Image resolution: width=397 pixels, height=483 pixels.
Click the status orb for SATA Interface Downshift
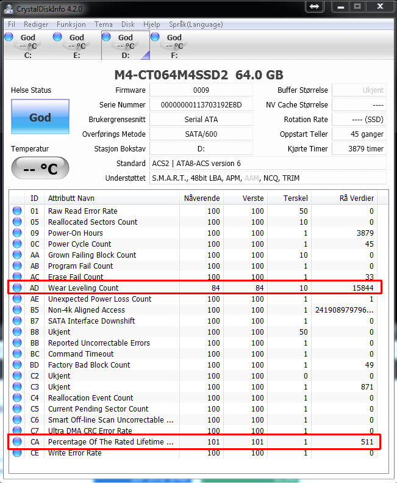click(x=17, y=321)
